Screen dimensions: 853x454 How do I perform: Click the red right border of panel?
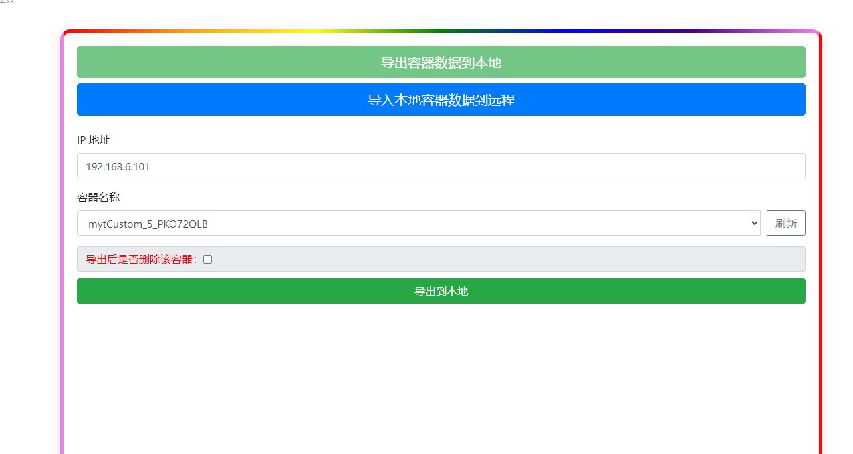pyautogui.click(x=820, y=267)
